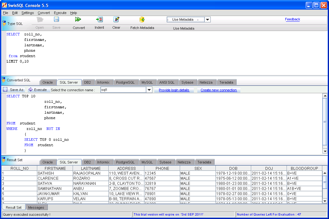Open the Use Metadata dropdown
Image resolution: width=329 pixels, height=219 pixels.
(x=207, y=19)
